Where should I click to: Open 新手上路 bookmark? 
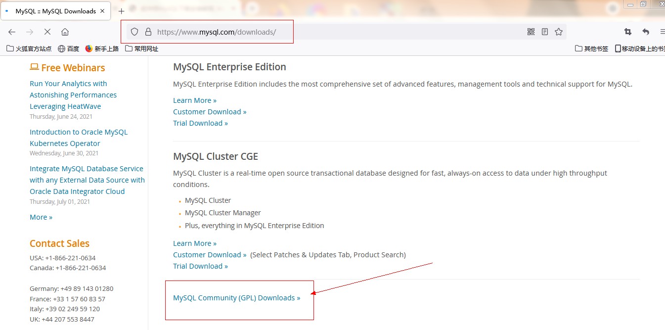pyautogui.click(x=102, y=48)
